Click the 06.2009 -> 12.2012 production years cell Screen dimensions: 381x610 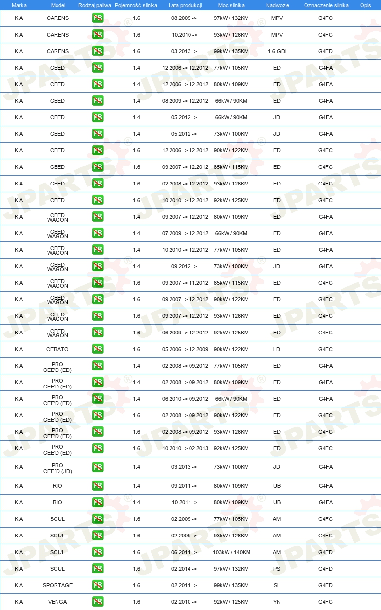[x=185, y=333]
